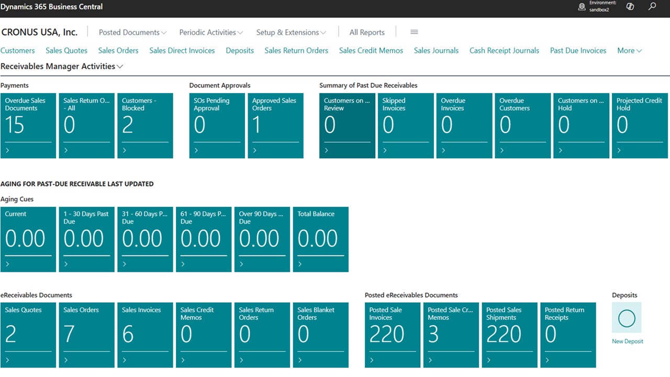Go to Sales Orders in navigation
The width and height of the screenshot is (670, 377).
point(118,51)
